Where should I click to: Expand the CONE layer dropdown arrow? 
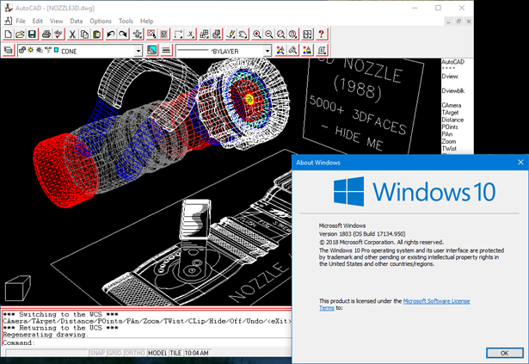(x=138, y=51)
